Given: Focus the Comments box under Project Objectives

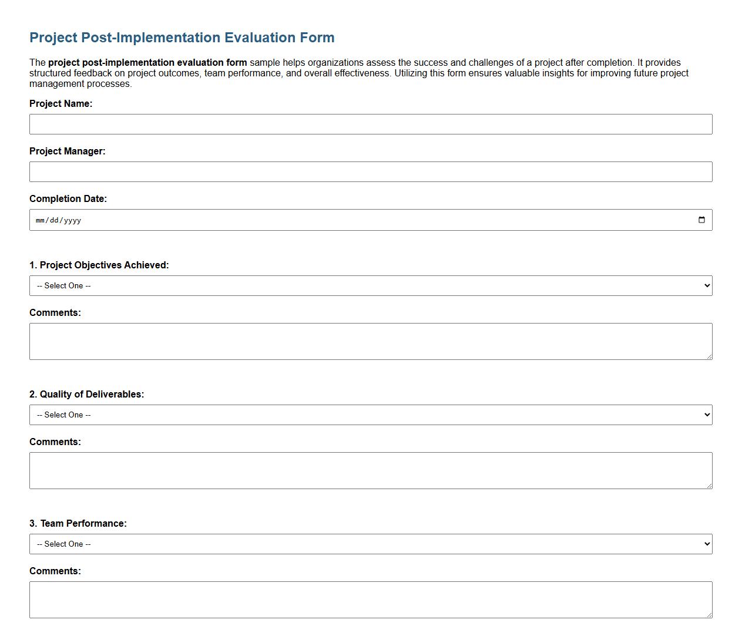Looking at the screenshot, I should [370, 341].
